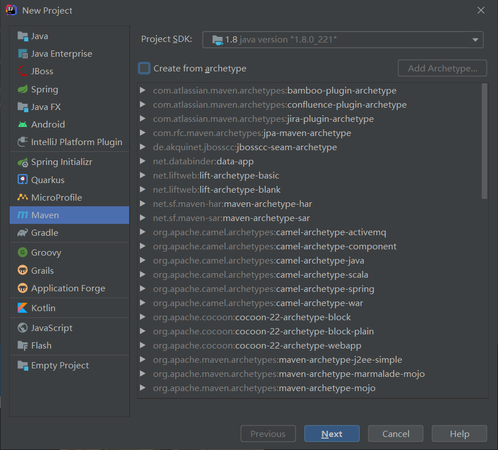Click the Flash folder icon
498x450 pixels.
23,345
